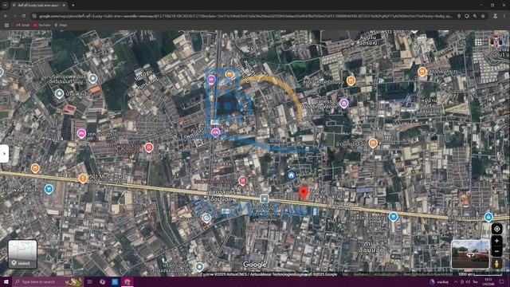Zoom in with the plus button
This screenshot has width=510, height=287.
point(496,241)
